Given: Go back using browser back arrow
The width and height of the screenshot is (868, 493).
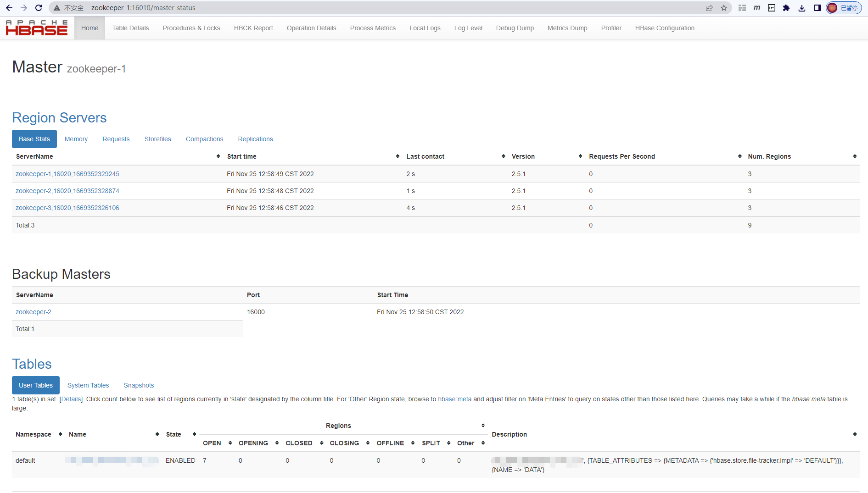Looking at the screenshot, I should (9, 8).
